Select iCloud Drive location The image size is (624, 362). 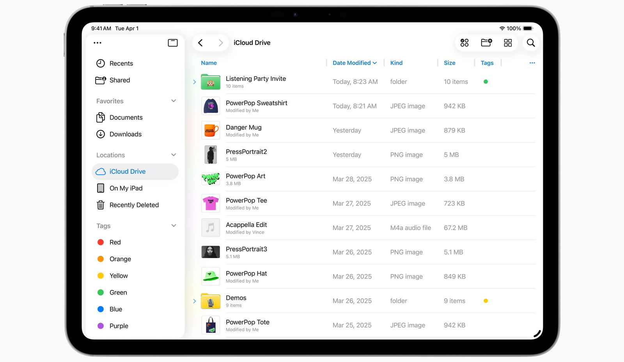tap(135, 172)
